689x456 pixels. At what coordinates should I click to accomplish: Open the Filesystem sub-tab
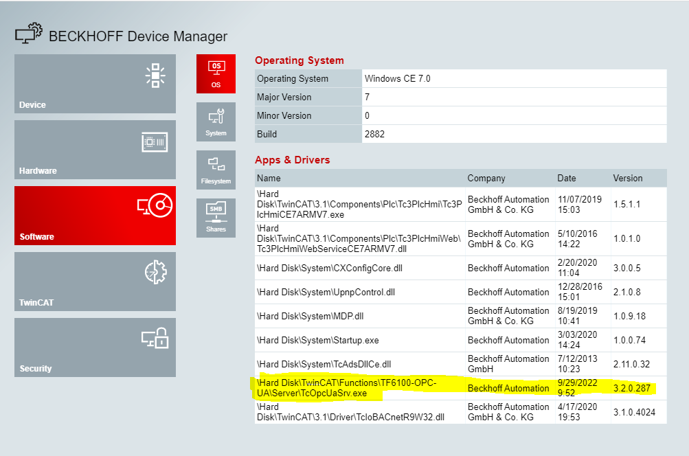coord(216,170)
